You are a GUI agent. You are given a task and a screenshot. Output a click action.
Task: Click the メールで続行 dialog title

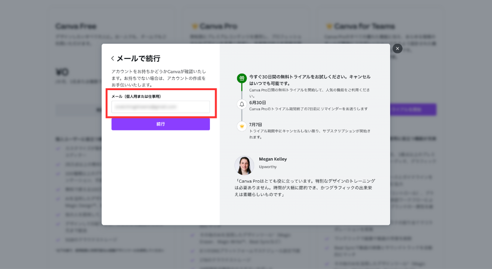click(138, 58)
